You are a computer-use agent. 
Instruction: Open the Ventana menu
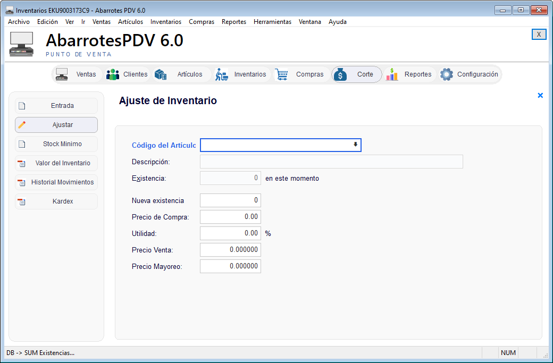point(309,22)
